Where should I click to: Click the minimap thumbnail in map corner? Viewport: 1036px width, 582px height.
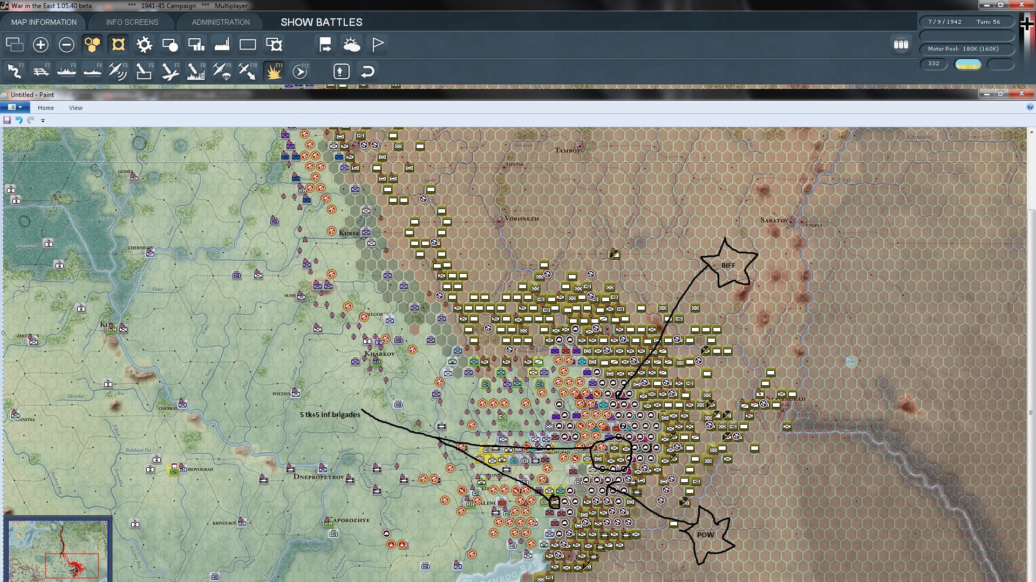pyautogui.click(x=58, y=549)
